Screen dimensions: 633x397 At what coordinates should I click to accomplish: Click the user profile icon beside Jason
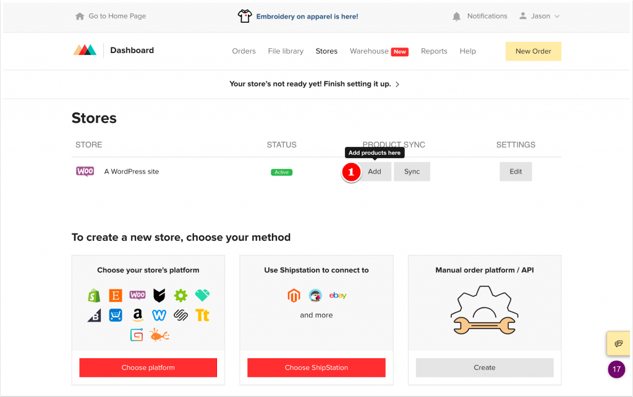523,15
